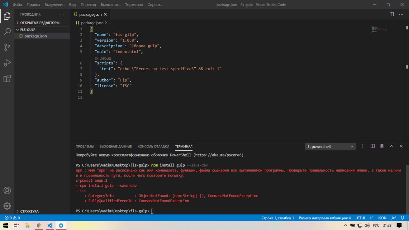This screenshot has width=409, height=230.
Task: Open the Выполнить menu
Action: point(111,5)
